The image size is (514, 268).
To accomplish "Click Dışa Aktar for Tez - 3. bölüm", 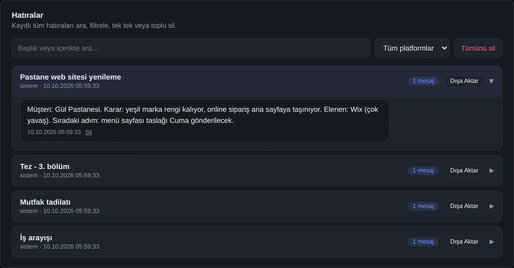I will [x=464, y=171].
